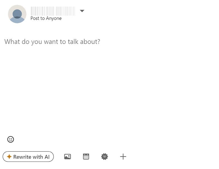This screenshot has width=219, height=169.
Task: Select the celebrate an occasion badge icon
Action: coord(104,157)
